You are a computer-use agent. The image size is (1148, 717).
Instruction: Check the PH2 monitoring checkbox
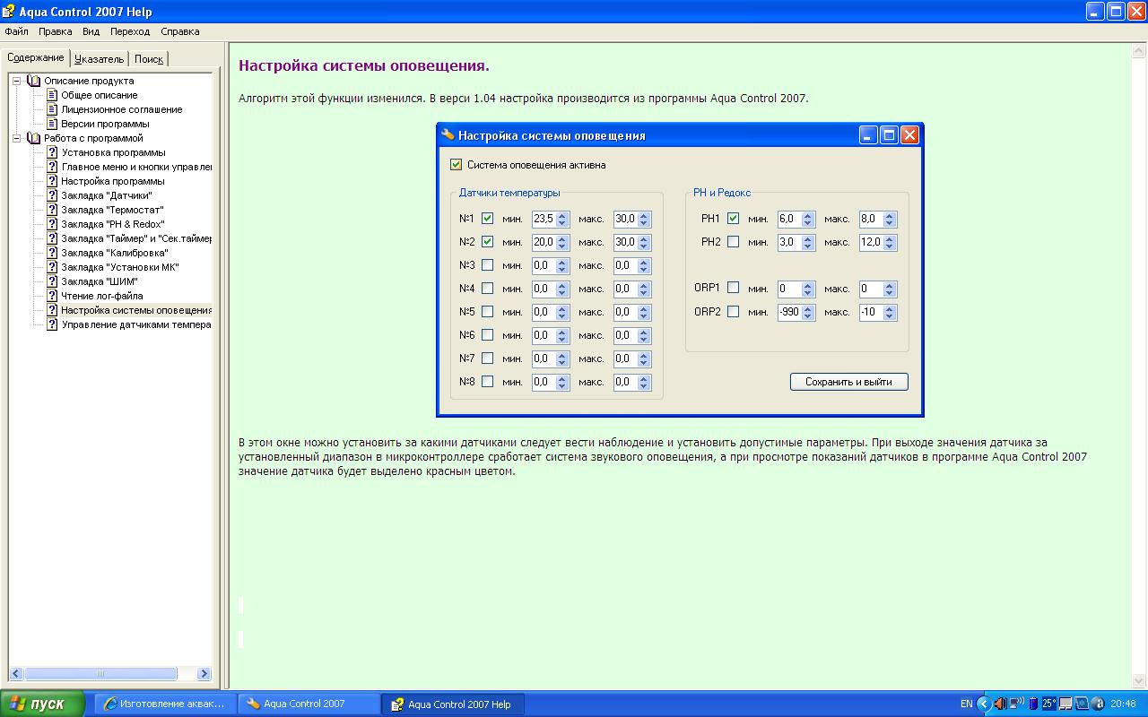click(733, 242)
